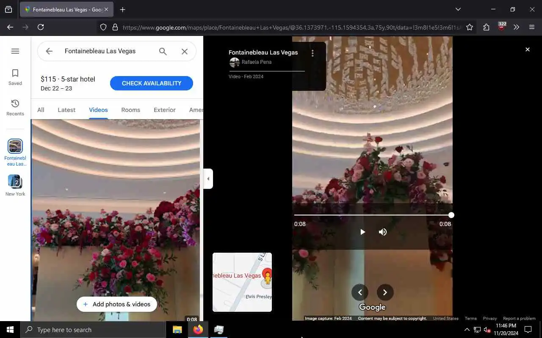
Task: Play the video
Action: click(x=362, y=232)
